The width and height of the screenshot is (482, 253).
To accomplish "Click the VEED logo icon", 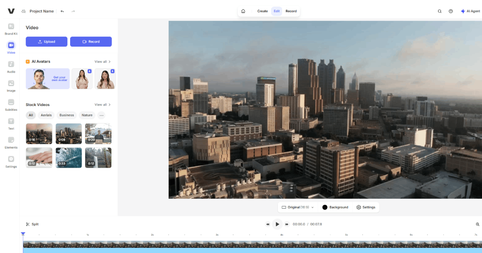I will 11,11.
